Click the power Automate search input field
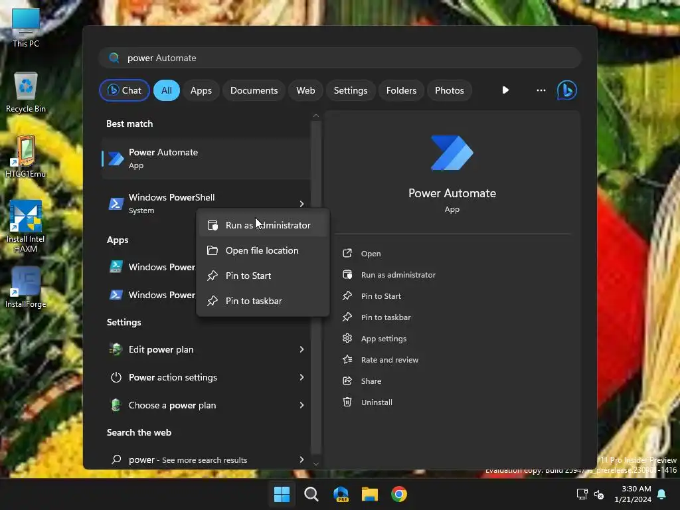This screenshot has height=510, width=680. coord(340,58)
